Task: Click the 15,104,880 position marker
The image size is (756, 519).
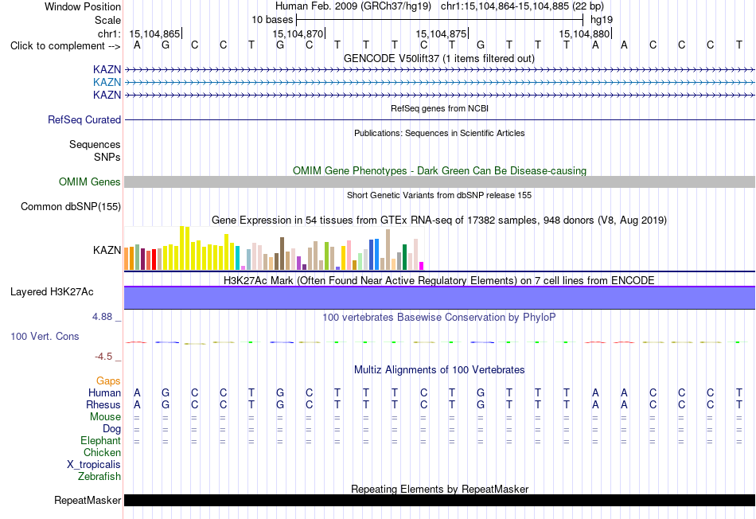Action: 584,33
